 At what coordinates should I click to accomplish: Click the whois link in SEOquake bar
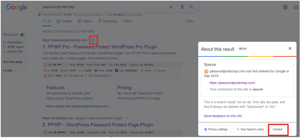pyautogui.click(x=146, y=71)
